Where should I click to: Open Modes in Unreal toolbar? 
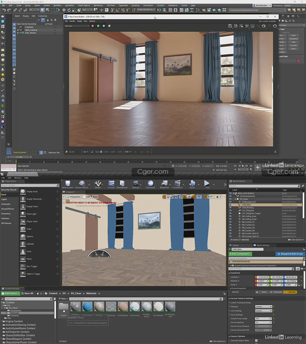(98, 184)
